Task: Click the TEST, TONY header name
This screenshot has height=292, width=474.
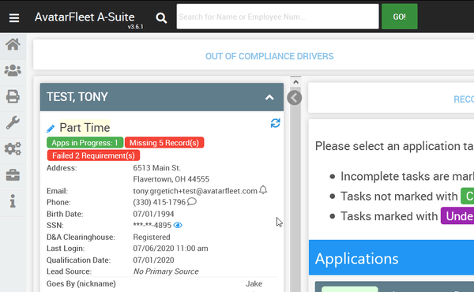Action: tap(77, 97)
